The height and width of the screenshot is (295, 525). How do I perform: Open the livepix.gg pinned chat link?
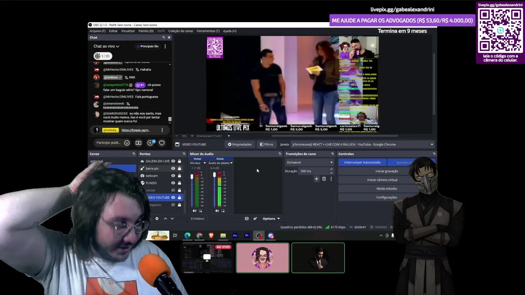(x=135, y=130)
